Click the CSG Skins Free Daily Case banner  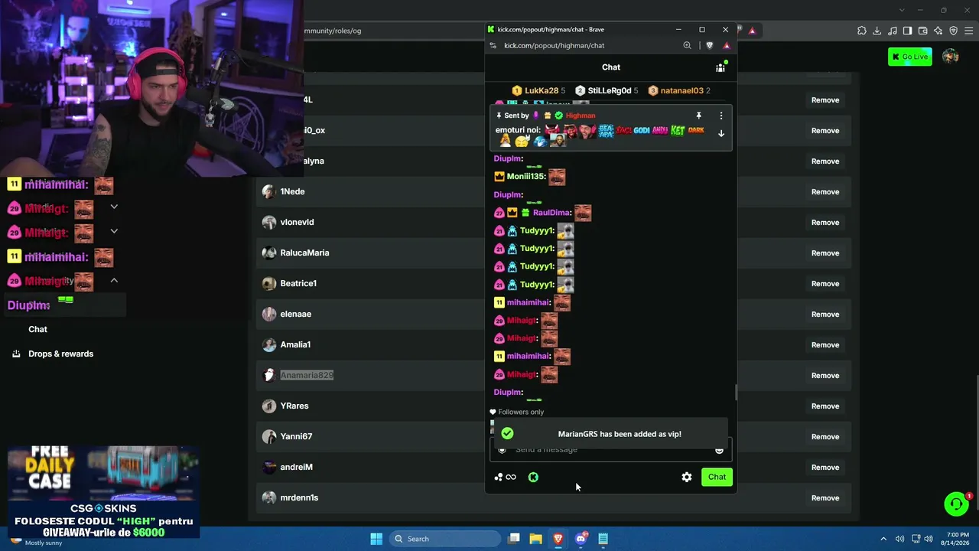click(103, 492)
